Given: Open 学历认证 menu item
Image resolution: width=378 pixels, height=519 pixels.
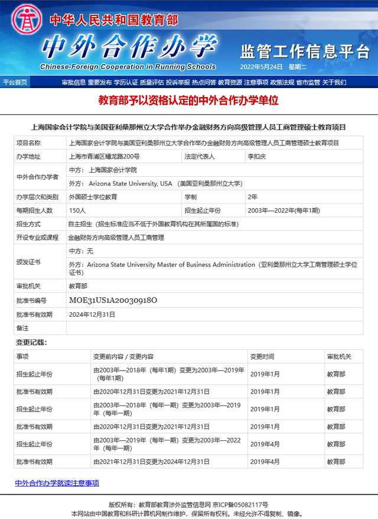Looking at the screenshot, I should click(x=126, y=82).
